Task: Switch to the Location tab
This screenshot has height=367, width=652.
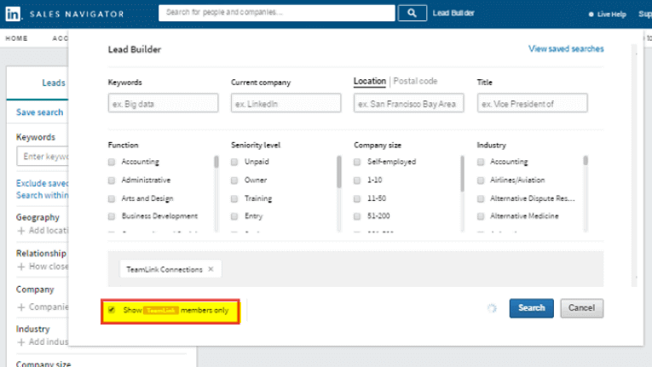Action: click(x=370, y=81)
